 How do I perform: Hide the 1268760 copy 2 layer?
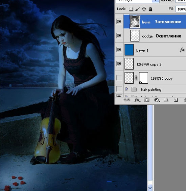pyautogui.click(x=119, y=64)
